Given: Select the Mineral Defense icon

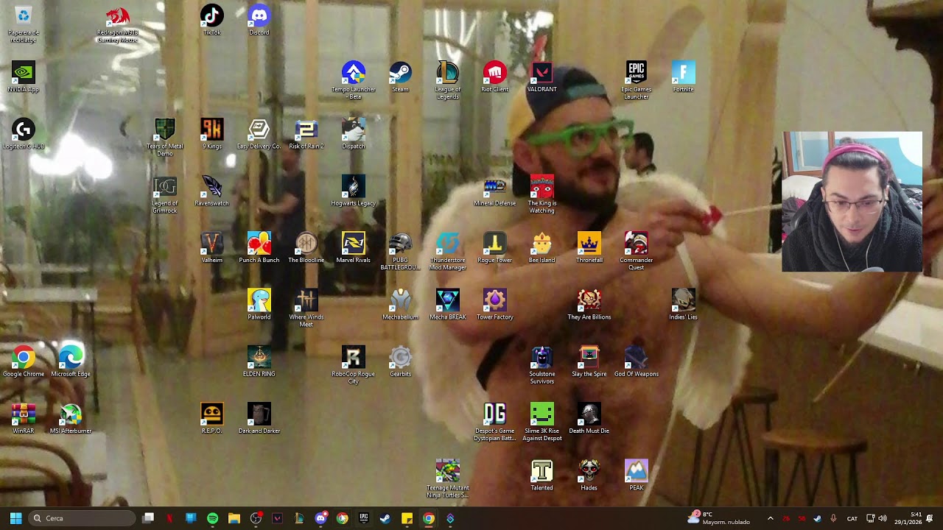Looking at the screenshot, I should click(495, 191).
